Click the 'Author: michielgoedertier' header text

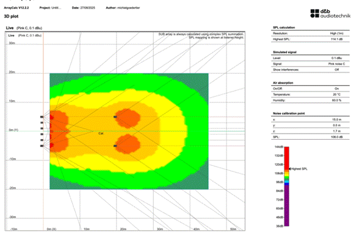pyautogui.click(x=123, y=8)
